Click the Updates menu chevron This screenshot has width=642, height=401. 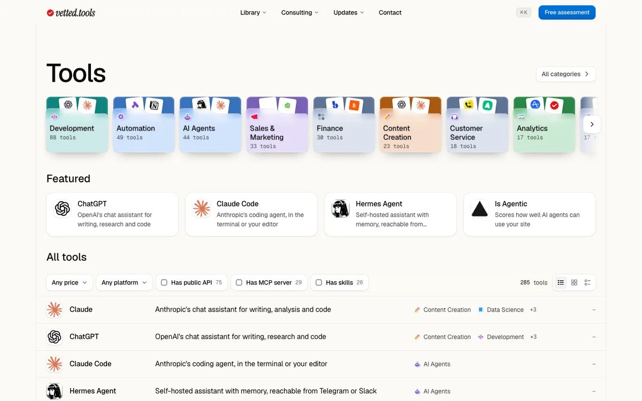click(x=362, y=13)
